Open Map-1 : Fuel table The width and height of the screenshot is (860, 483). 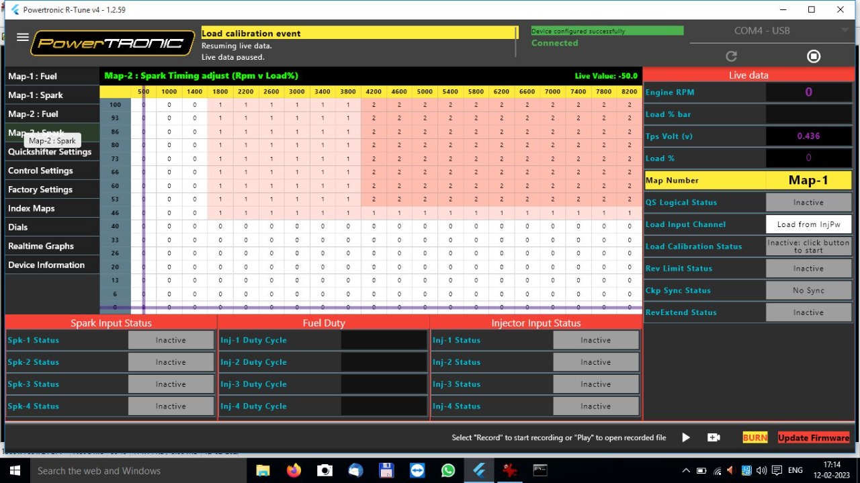33,77
